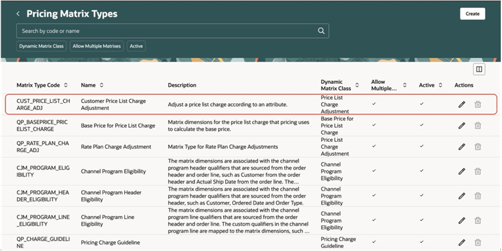
Task: Edit Pricing Charge Guideline row
Action: 461,243
